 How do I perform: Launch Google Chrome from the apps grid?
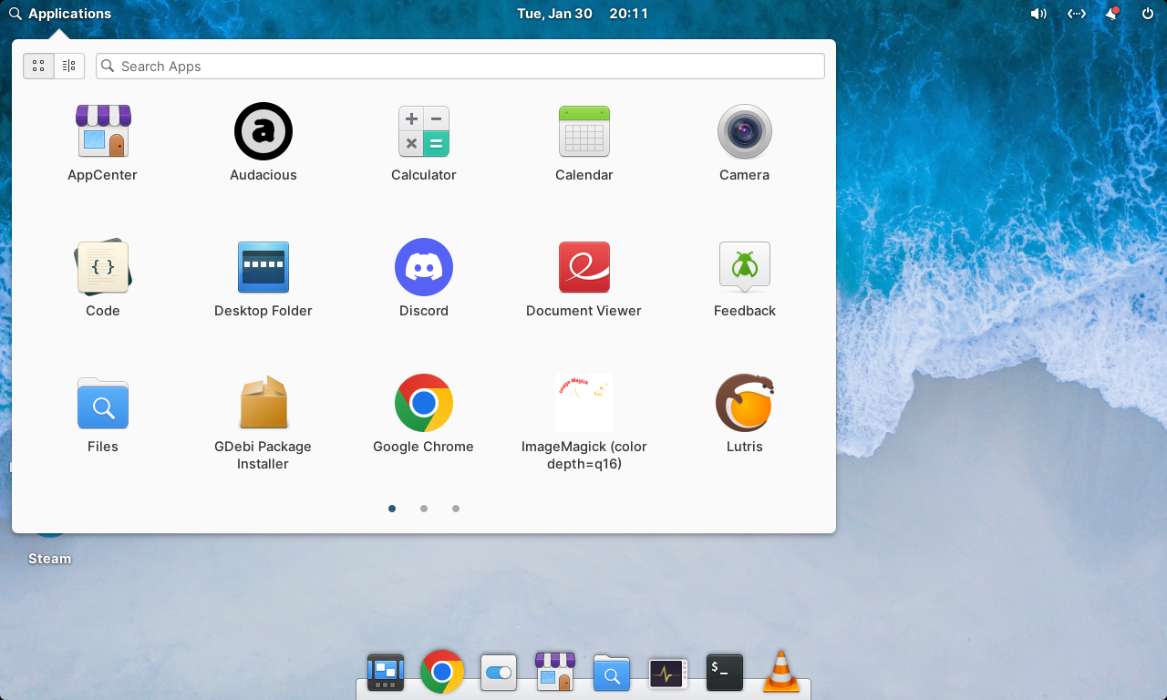point(424,415)
